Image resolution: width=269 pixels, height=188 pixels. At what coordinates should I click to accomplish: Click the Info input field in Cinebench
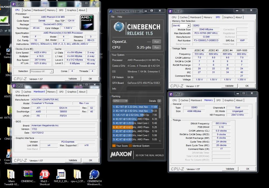tap(144, 89)
